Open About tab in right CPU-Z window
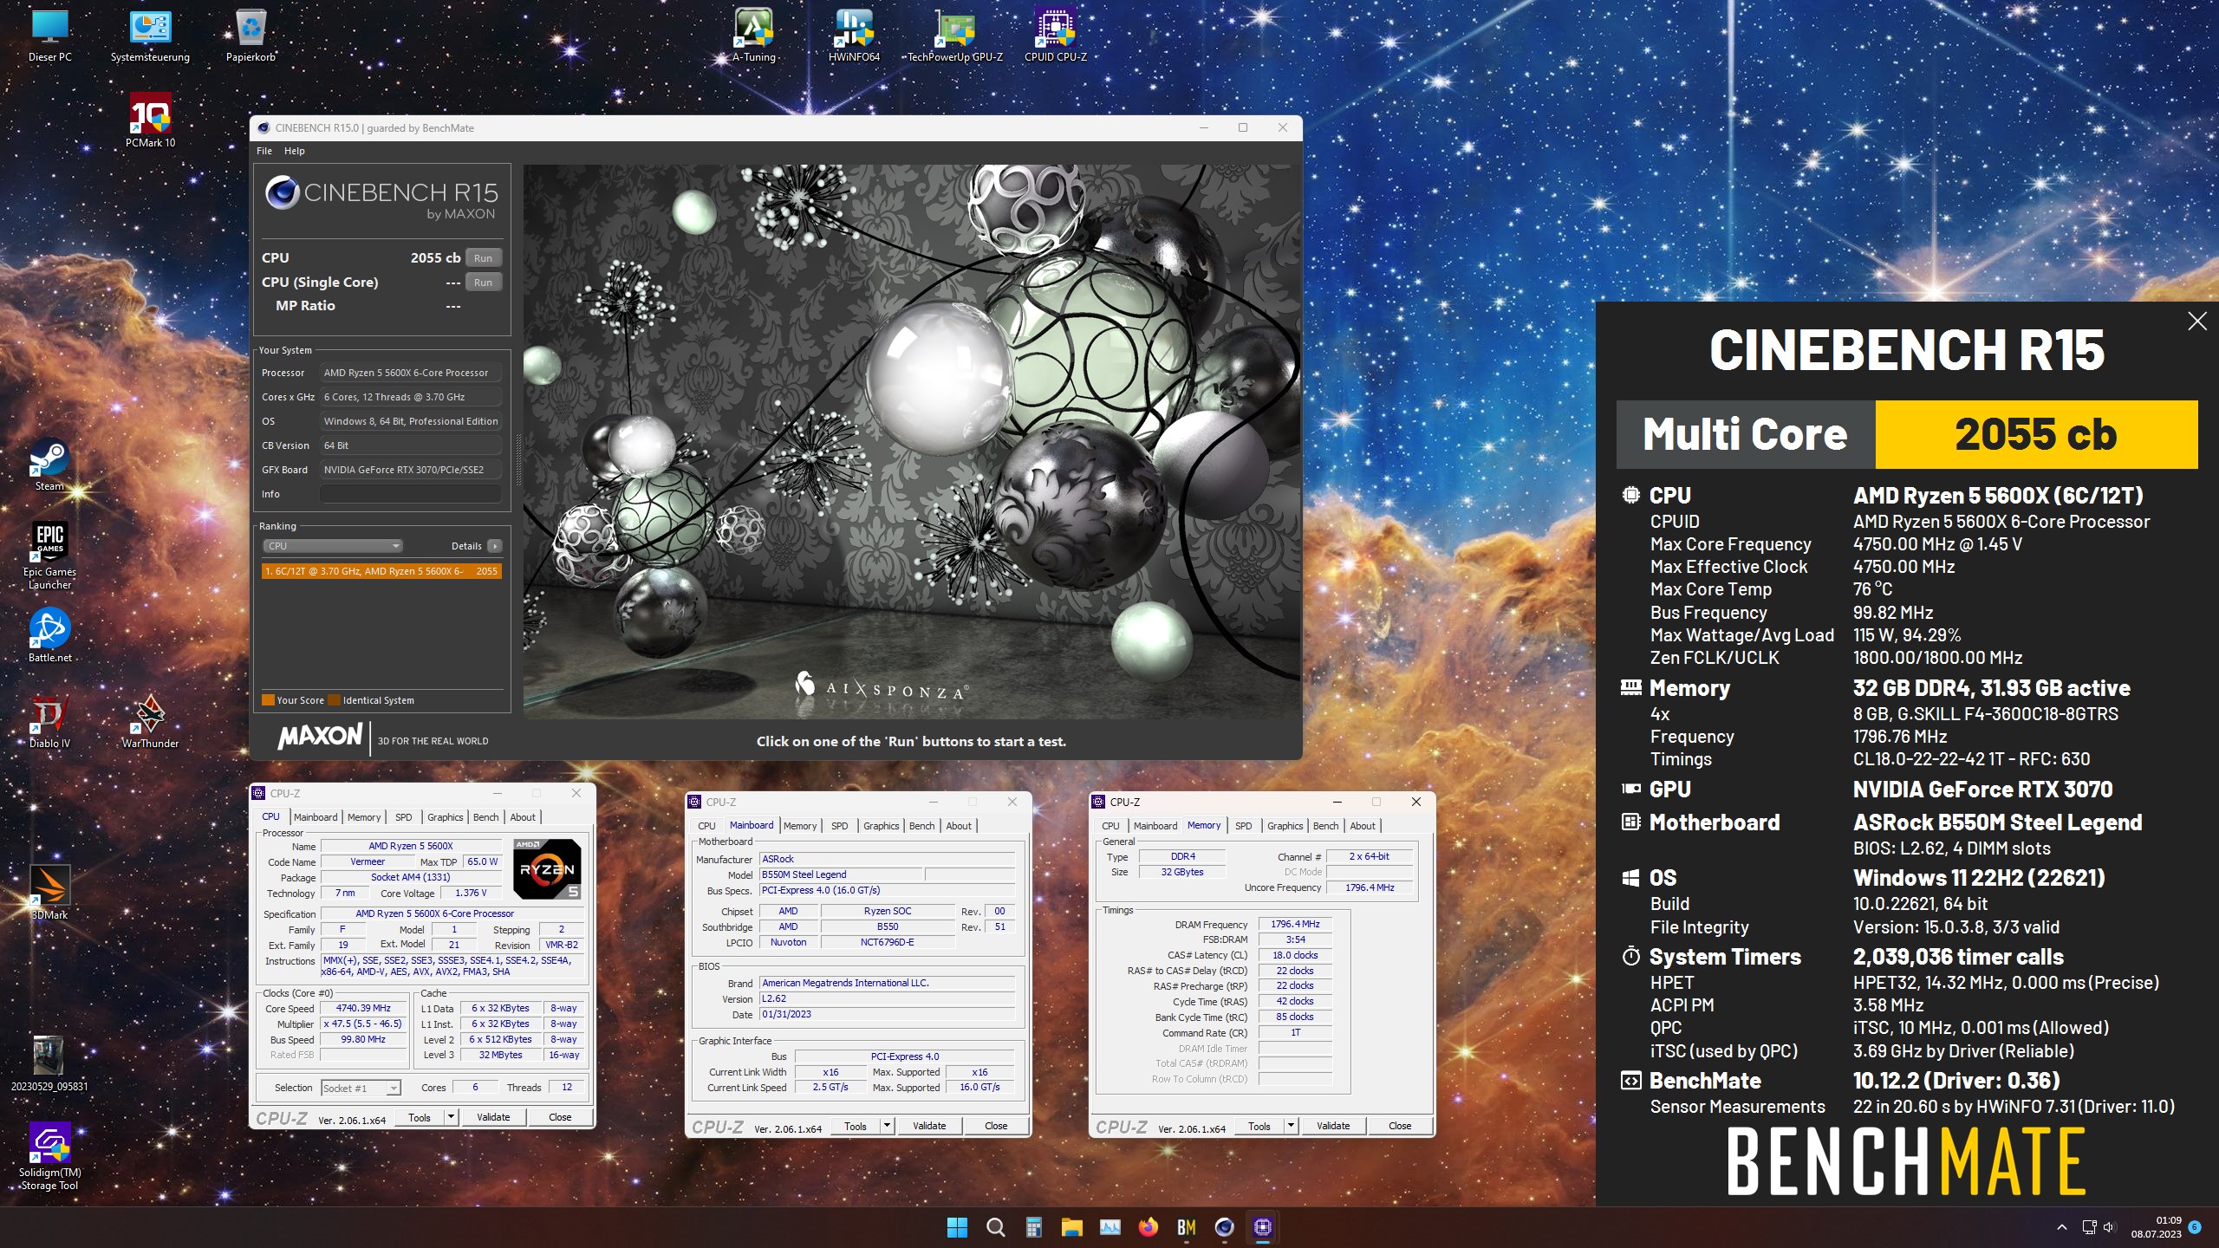This screenshot has width=2219, height=1248. tap(1363, 826)
